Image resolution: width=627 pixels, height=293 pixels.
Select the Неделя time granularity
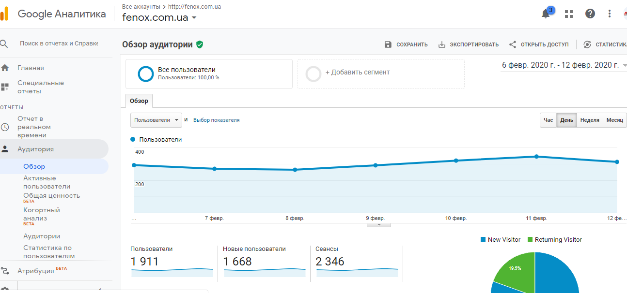point(590,120)
